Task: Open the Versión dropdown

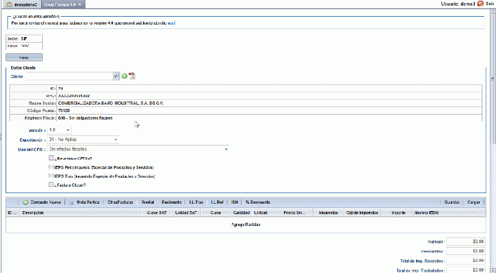Action: click(60, 130)
